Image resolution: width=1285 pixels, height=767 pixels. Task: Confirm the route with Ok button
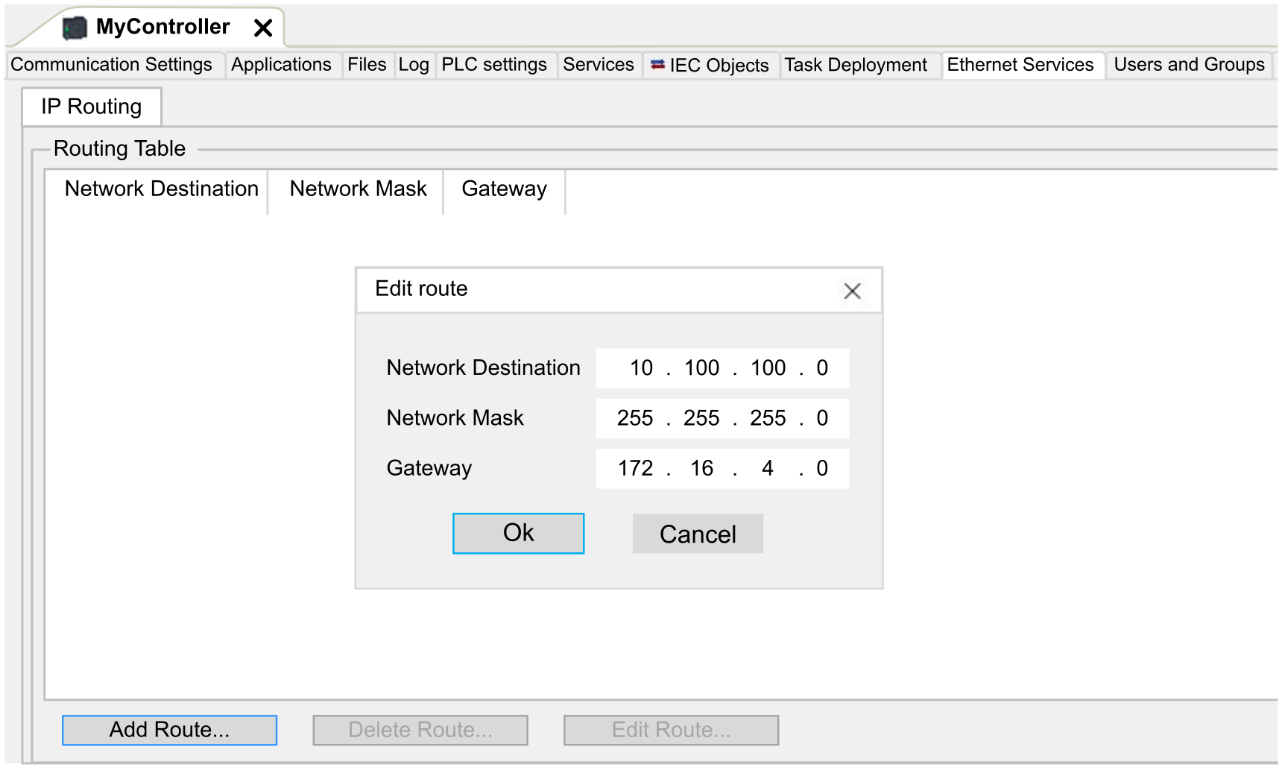[518, 533]
